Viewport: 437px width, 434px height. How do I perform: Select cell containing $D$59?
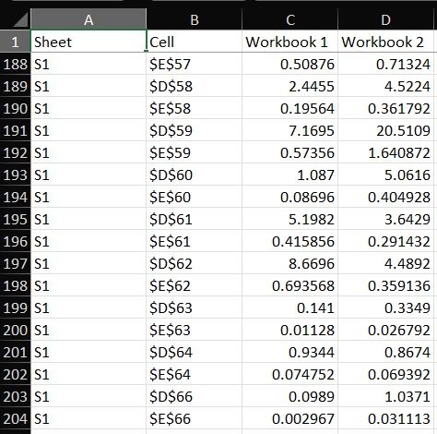pyautogui.click(x=195, y=130)
